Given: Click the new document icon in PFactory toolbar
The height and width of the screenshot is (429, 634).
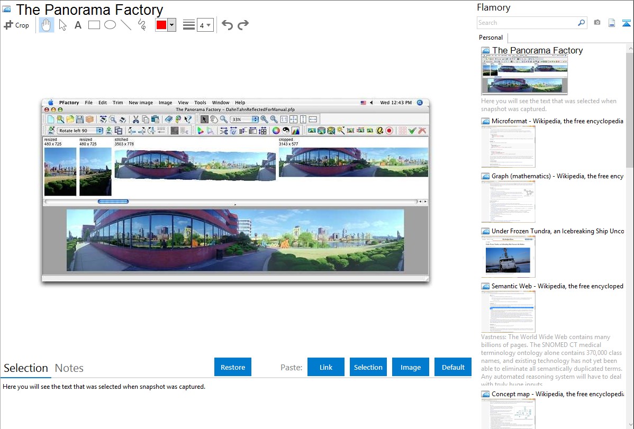Looking at the screenshot, I should click(x=51, y=119).
